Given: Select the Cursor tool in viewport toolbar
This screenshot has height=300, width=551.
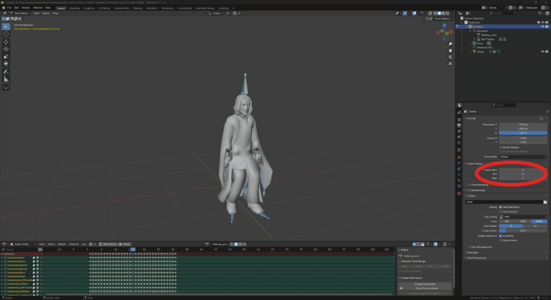Looking at the screenshot, I should (x=6, y=33).
